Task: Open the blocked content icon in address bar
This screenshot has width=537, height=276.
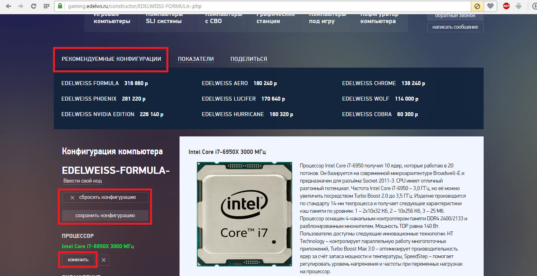Action: [x=477, y=6]
